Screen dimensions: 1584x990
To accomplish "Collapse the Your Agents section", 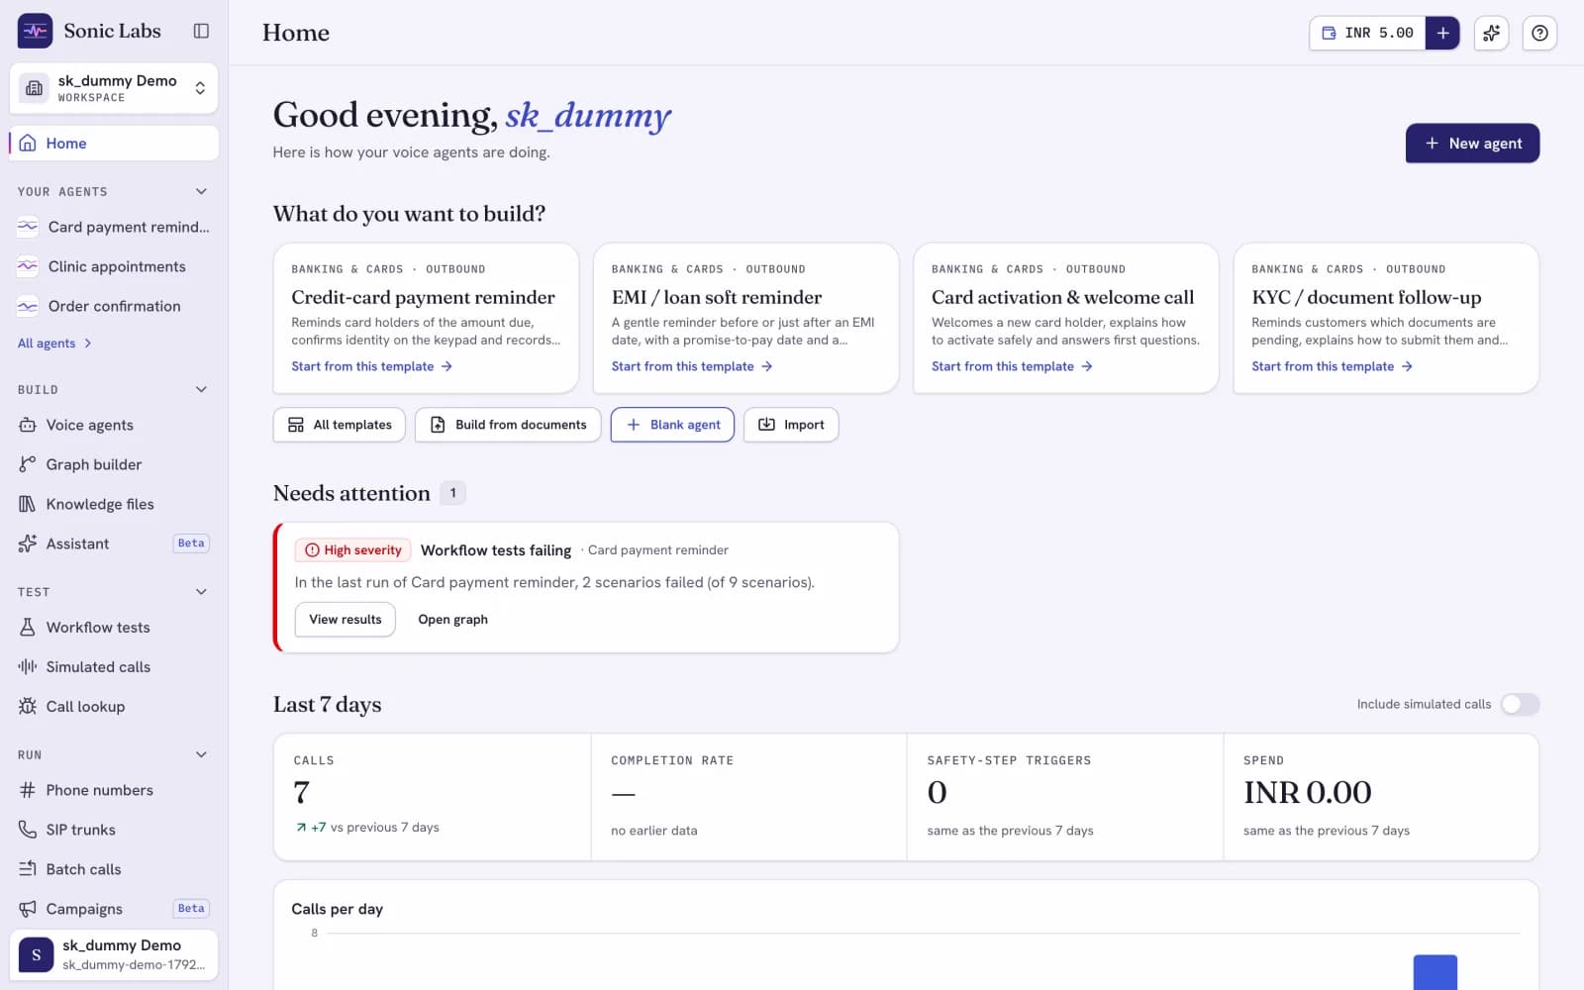I will pyautogui.click(x=201, y=191).
